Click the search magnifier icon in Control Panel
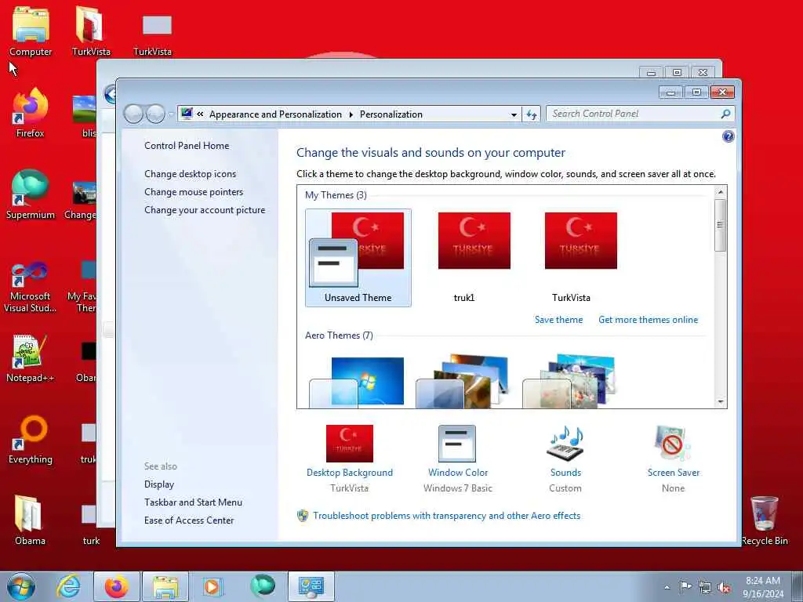Viewport: 803px width, 602px height. click(725, 114)
